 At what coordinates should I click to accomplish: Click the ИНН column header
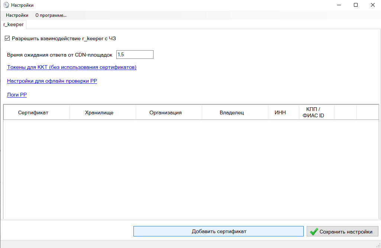click(x=284, y=112)
